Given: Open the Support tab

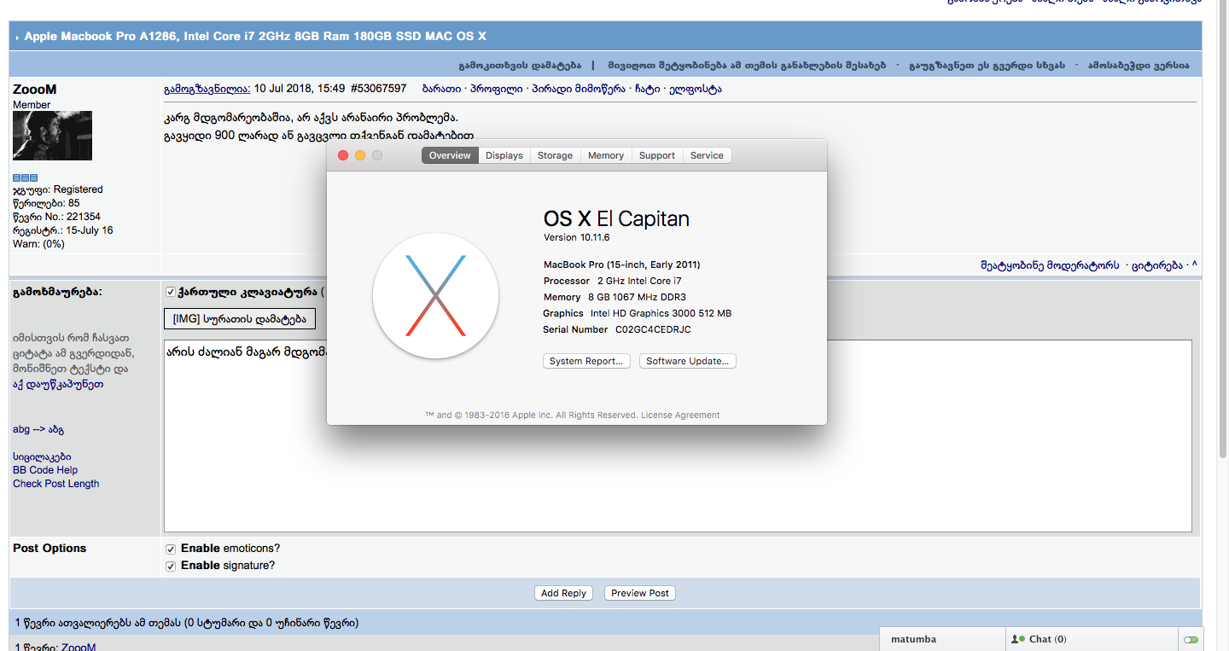Looking at the screenshot, I should click(x=657, y=155).
